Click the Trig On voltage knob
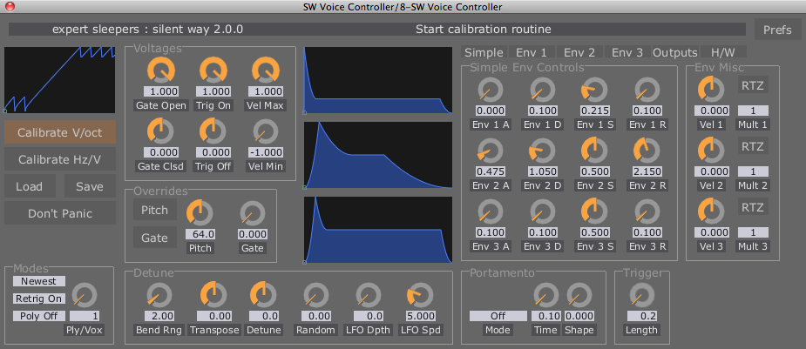The height and width of the screenshot is (349, 806). coord(213,70)
